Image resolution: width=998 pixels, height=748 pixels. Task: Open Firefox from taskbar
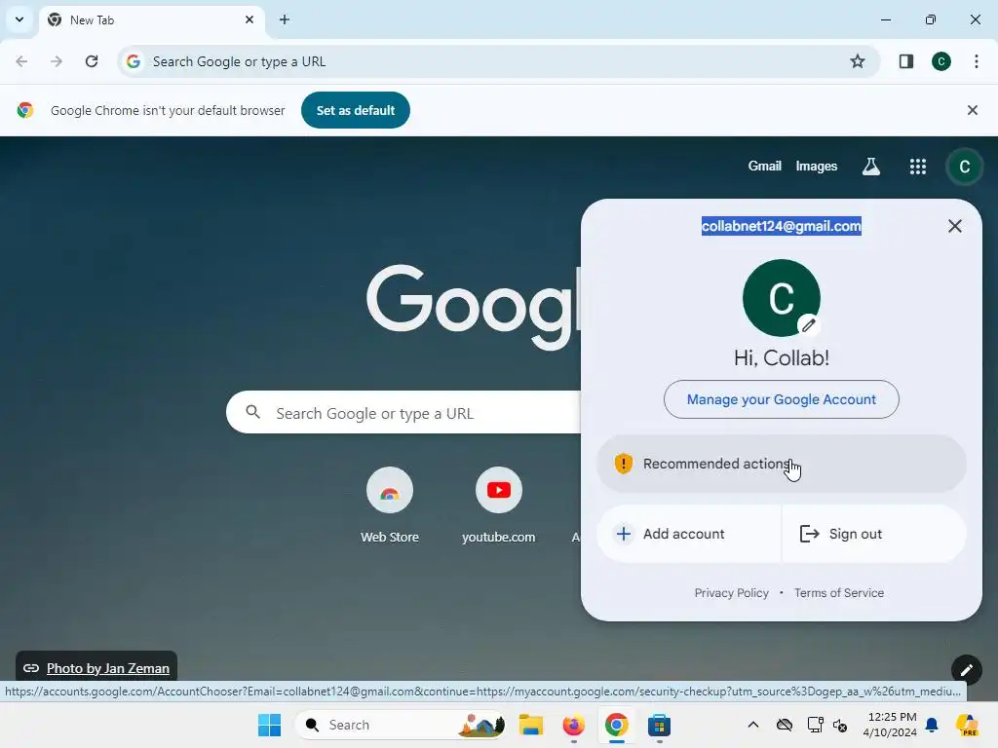(x=573, y=725)
